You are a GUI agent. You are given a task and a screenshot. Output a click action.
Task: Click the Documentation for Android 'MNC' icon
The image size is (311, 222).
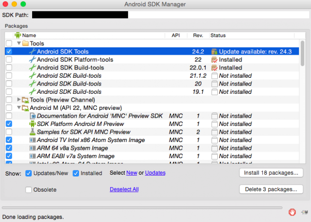pyautogui.click(x=33, y=116)
